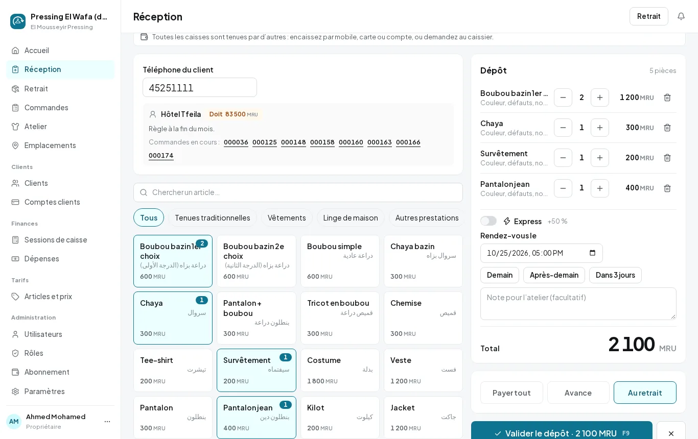The width and height of the screenshot is (698, 439).
Task: Click the Chercher un article search box
Action: pyautogui.click(x=298, y=192)
